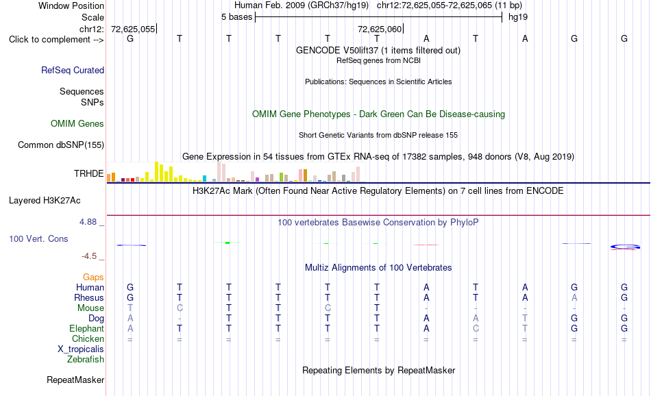Select the 72,625,060 coordinate label
This screenshot has height=396, width=651.
[380, 29]
